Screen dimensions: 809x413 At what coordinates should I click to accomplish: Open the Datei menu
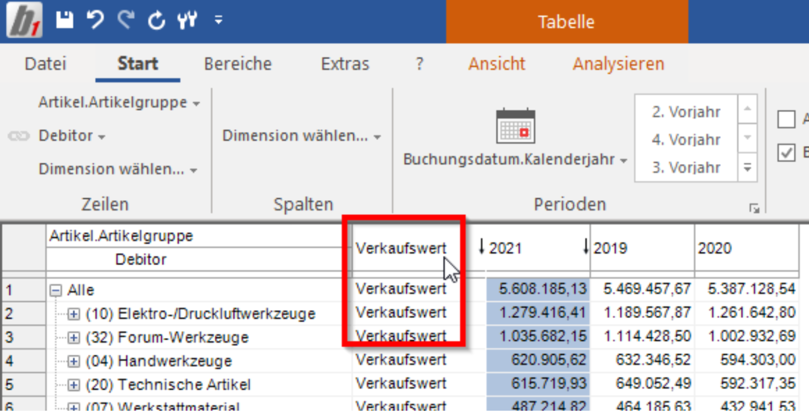45,64
